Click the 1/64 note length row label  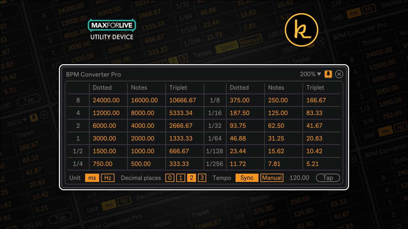(x=215, y=138)
